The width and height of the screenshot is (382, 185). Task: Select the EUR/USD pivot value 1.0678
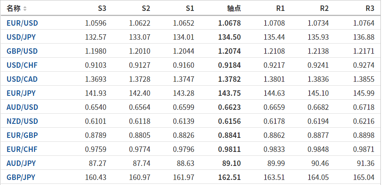229,23
